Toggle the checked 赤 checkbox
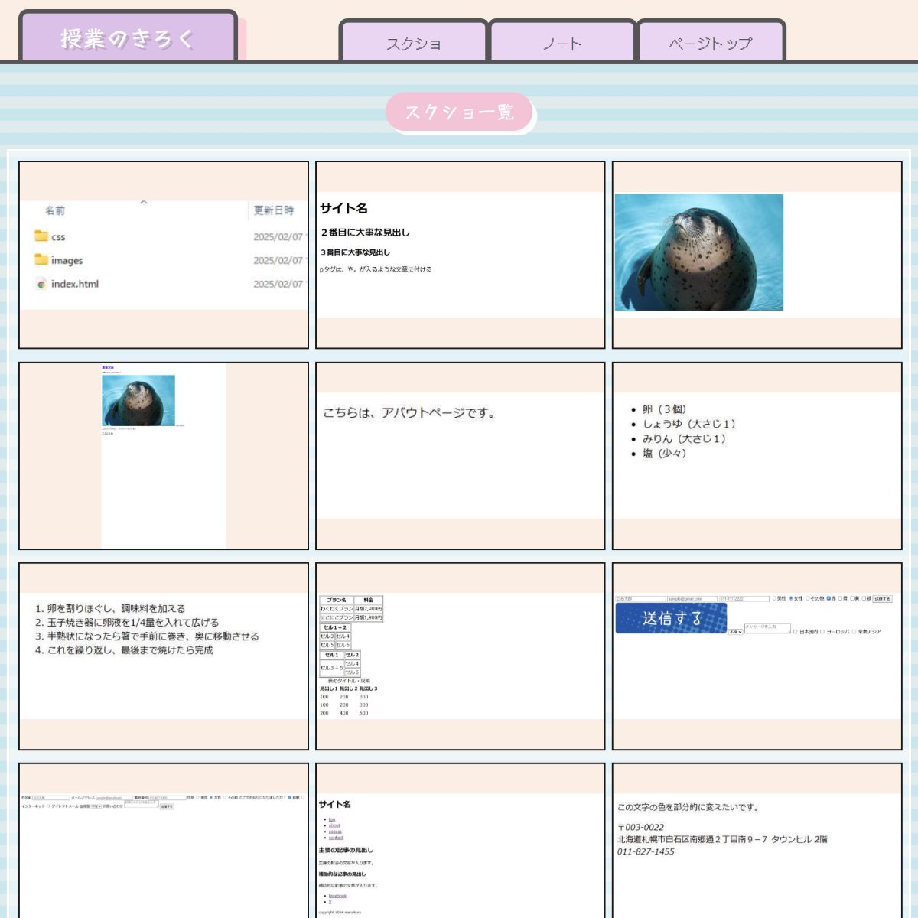 [x=829, y=599]
